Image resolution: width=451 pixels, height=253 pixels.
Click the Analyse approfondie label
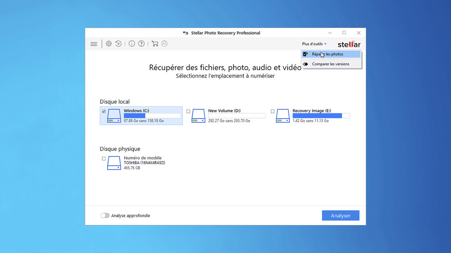click(x=131, y=215)
